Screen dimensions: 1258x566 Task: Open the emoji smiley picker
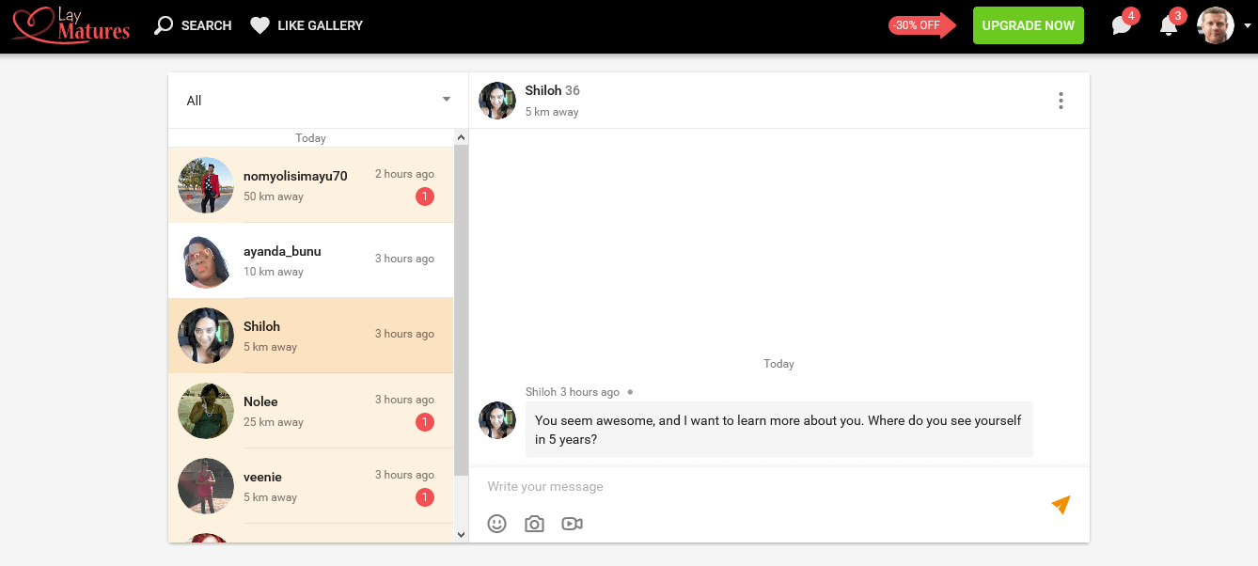click(496, 524)
